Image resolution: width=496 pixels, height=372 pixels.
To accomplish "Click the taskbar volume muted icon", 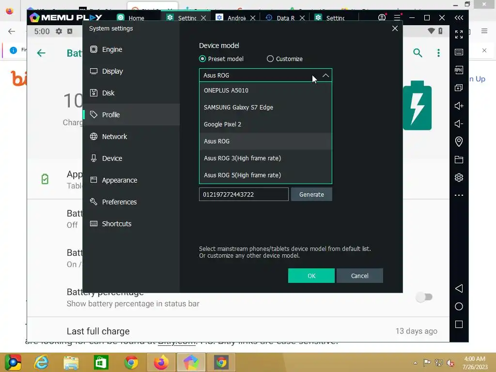I will (x=450, y=363).
